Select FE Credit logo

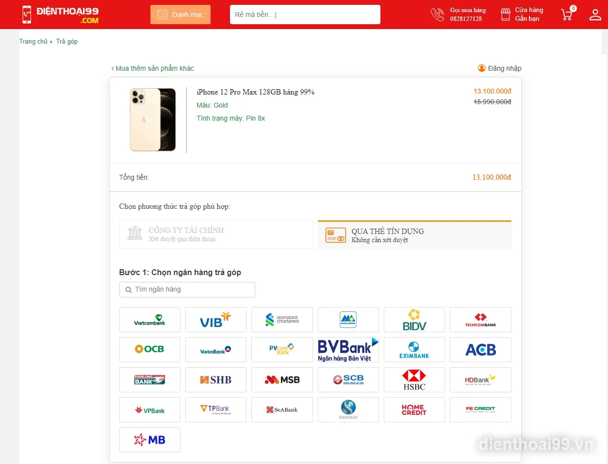(x=480, y=410)
